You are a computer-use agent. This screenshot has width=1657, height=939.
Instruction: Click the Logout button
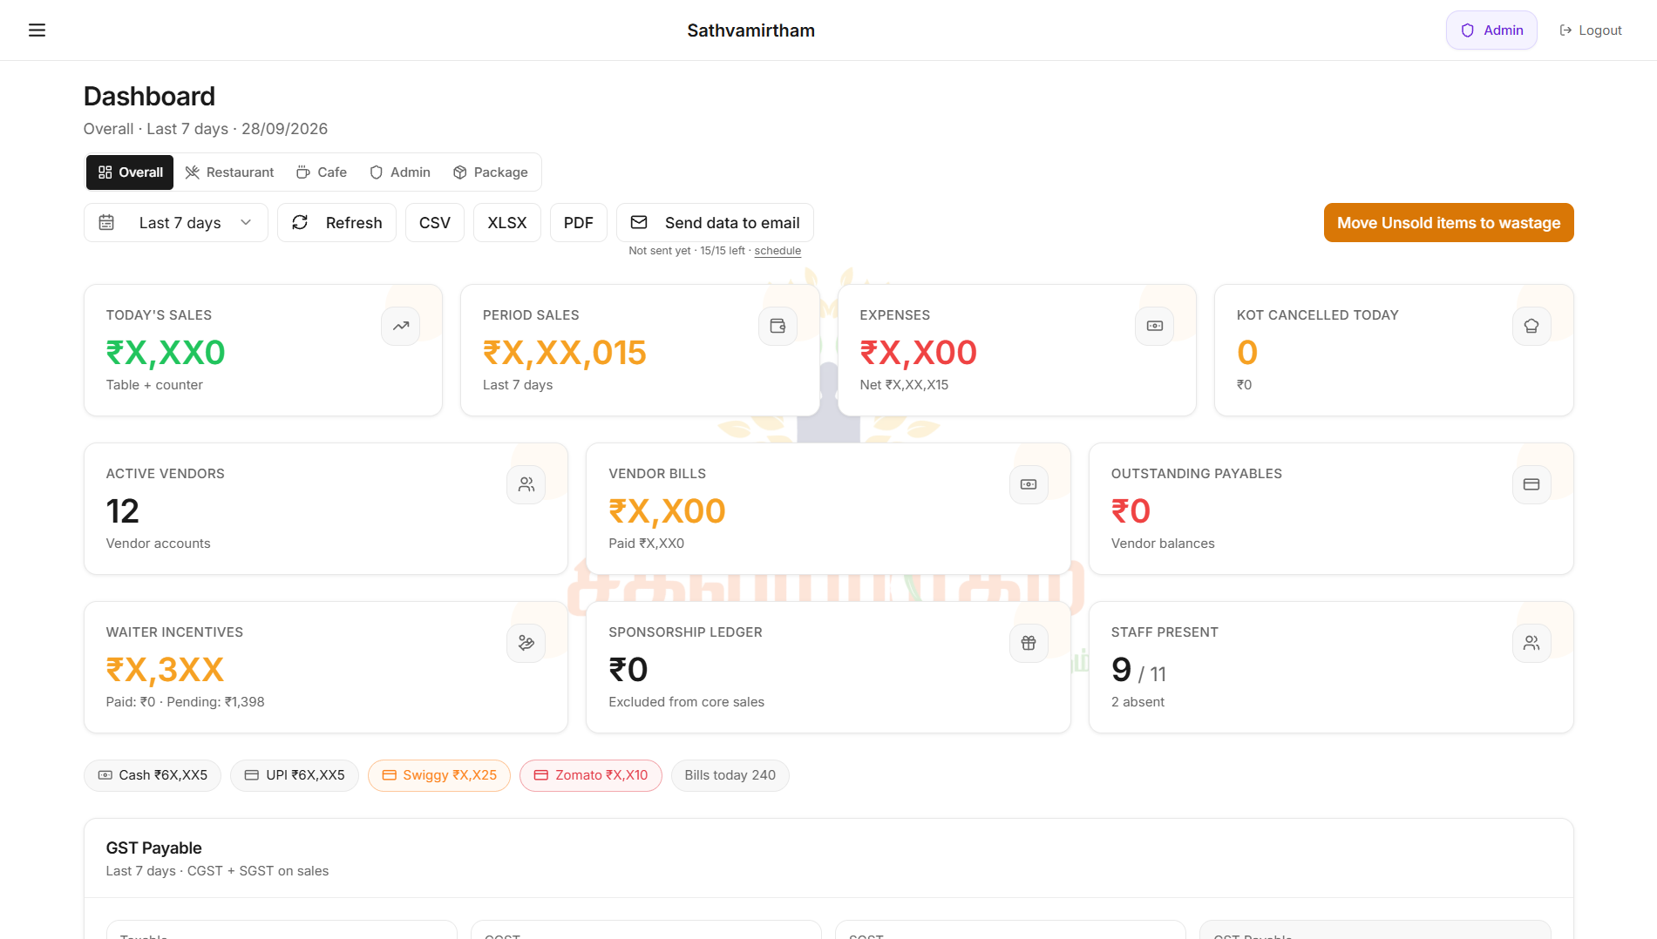(1591, 30)
